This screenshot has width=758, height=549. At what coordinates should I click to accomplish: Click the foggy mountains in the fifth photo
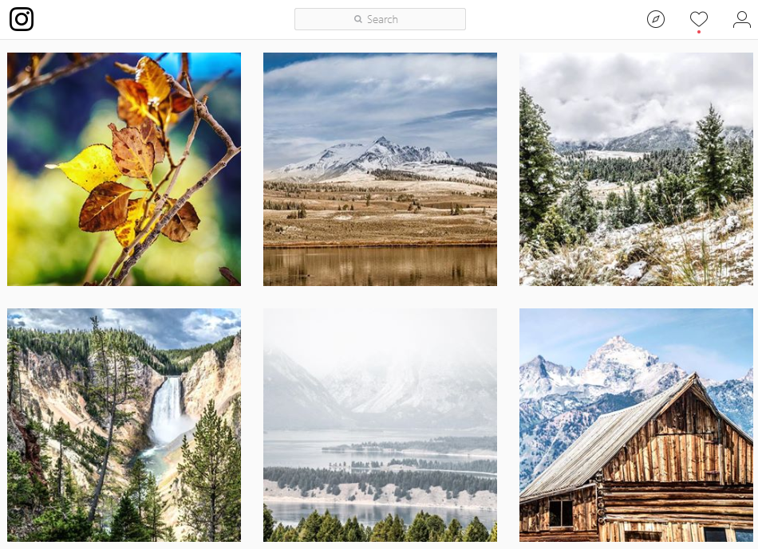click(380, 386)
